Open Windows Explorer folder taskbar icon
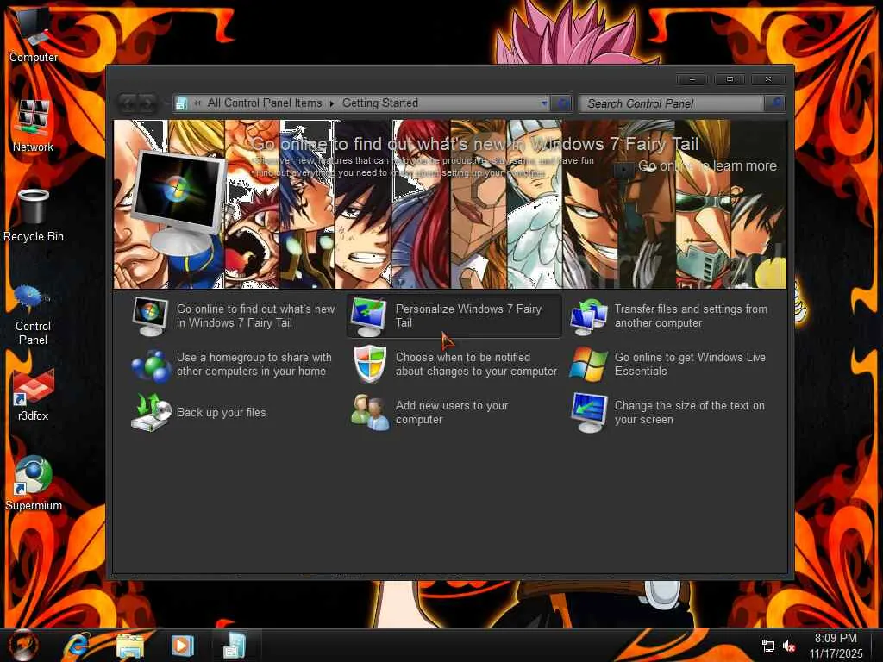The width and height of the screenshot is (883, 662). [x=130, y=646]
